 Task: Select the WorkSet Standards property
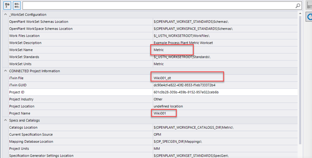pos(24,57)
